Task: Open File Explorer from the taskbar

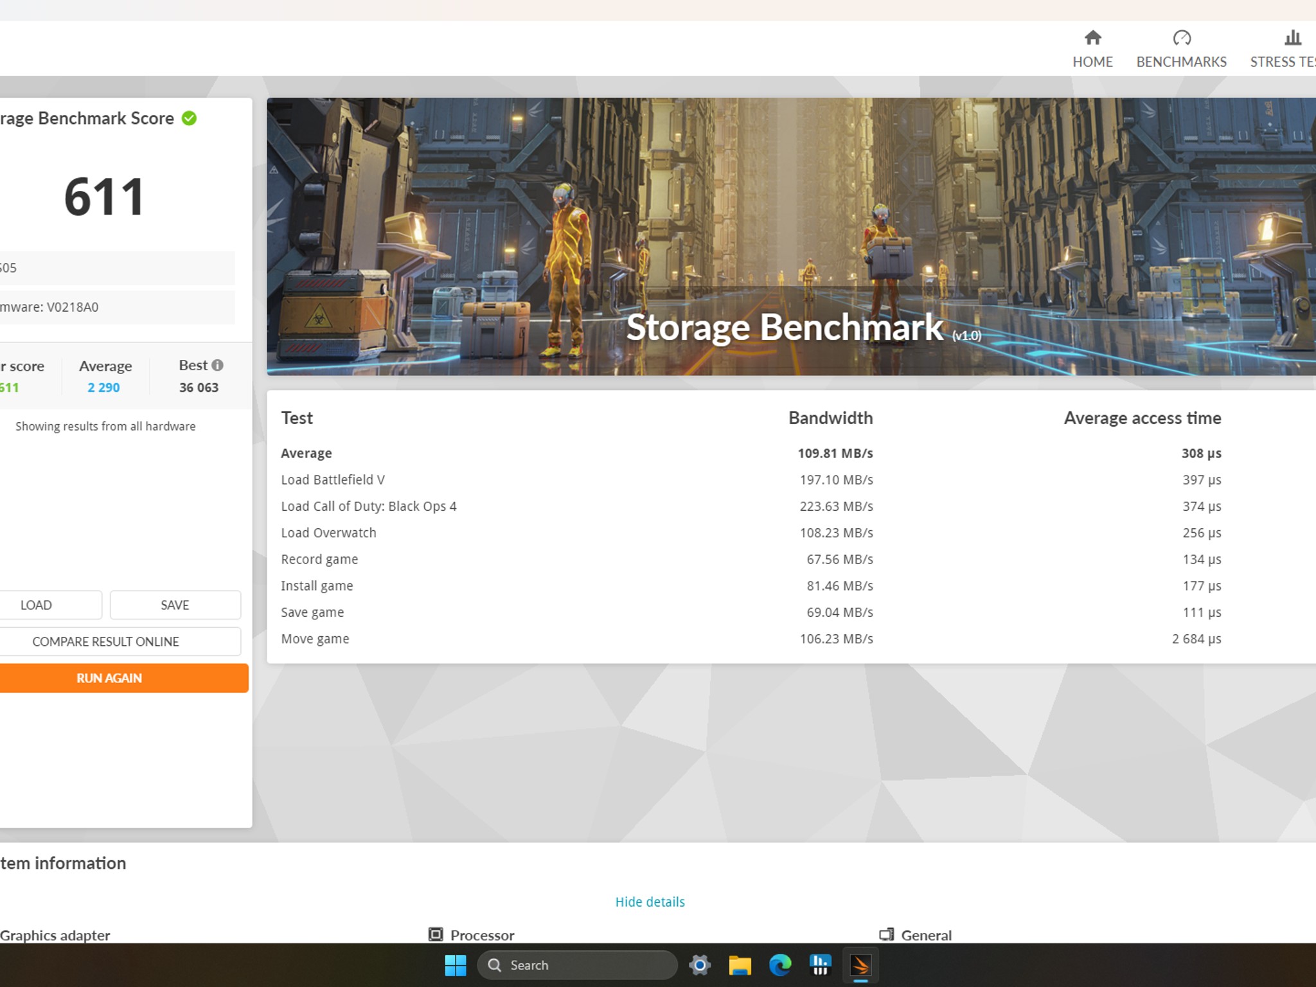Action: point(740,965)
